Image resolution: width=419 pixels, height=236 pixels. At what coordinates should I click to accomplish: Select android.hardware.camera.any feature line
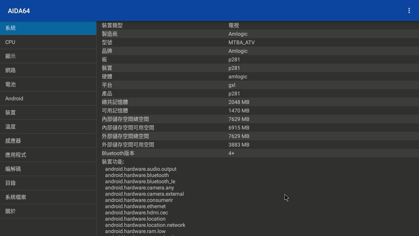coord(140,188)
